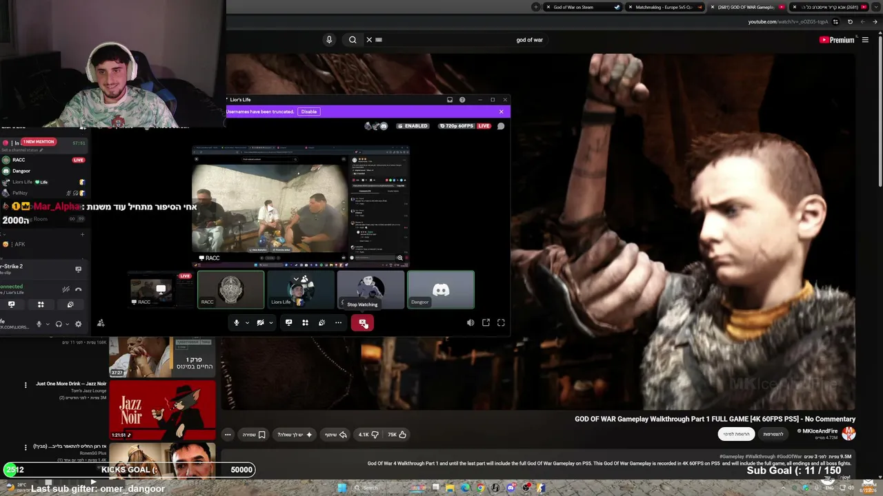Select RACC participant avatar tile
The image size is (883, 496).
230,289
